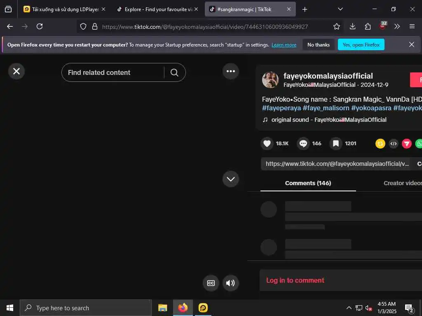This screenshot has height=316, width=422.
Task: Click Log in to comment
Action: coord(295,280)
